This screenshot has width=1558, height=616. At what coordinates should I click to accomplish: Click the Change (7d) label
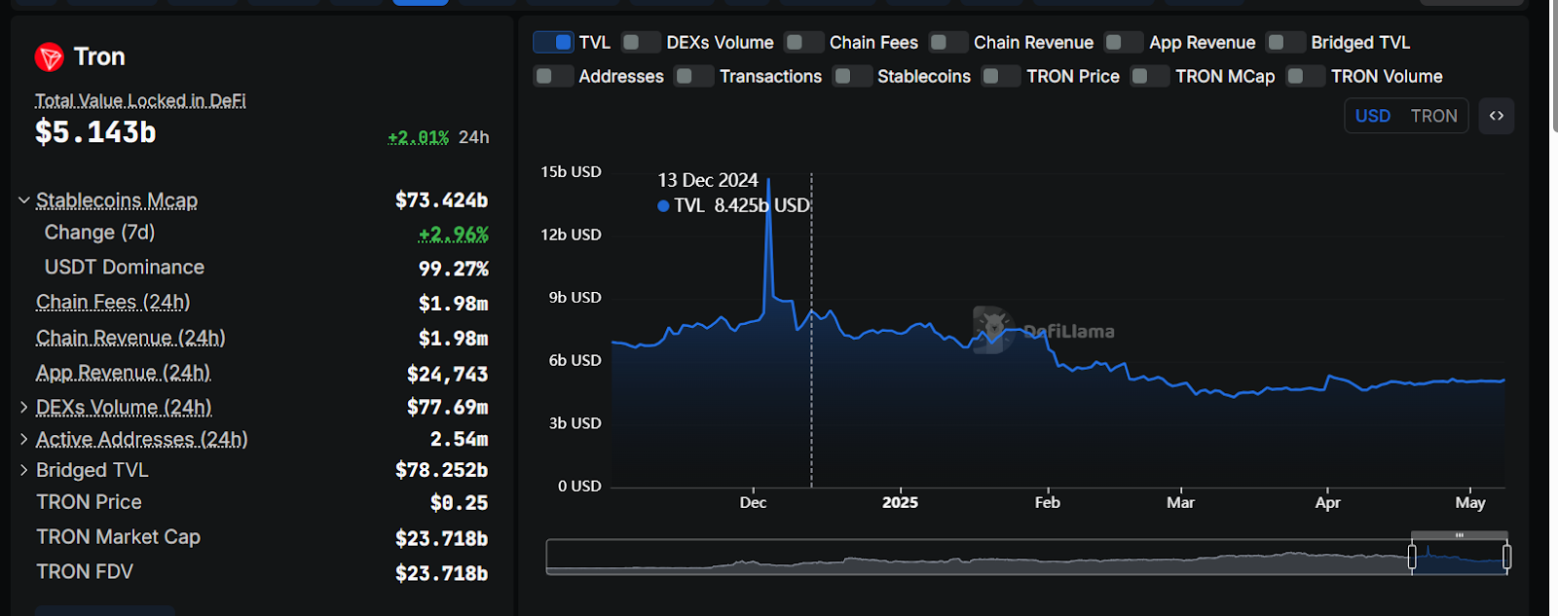point(99,233)
